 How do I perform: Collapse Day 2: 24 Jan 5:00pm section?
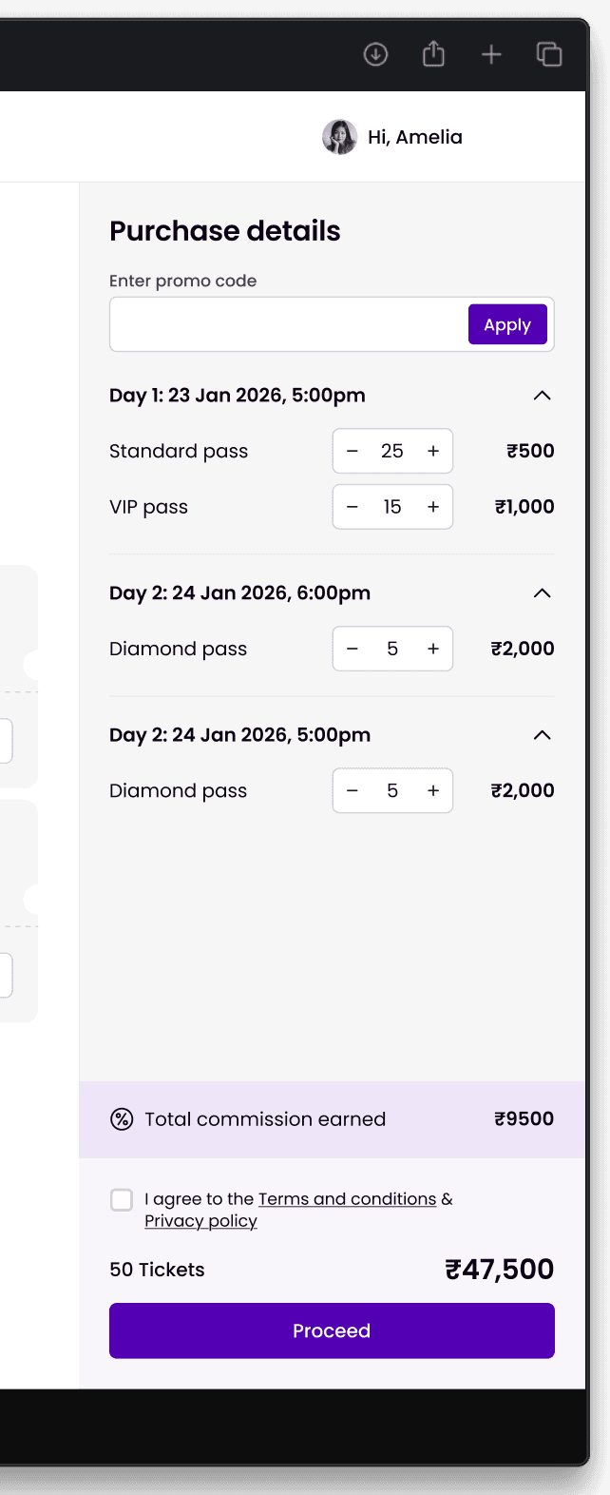click(x=542, y=735)
